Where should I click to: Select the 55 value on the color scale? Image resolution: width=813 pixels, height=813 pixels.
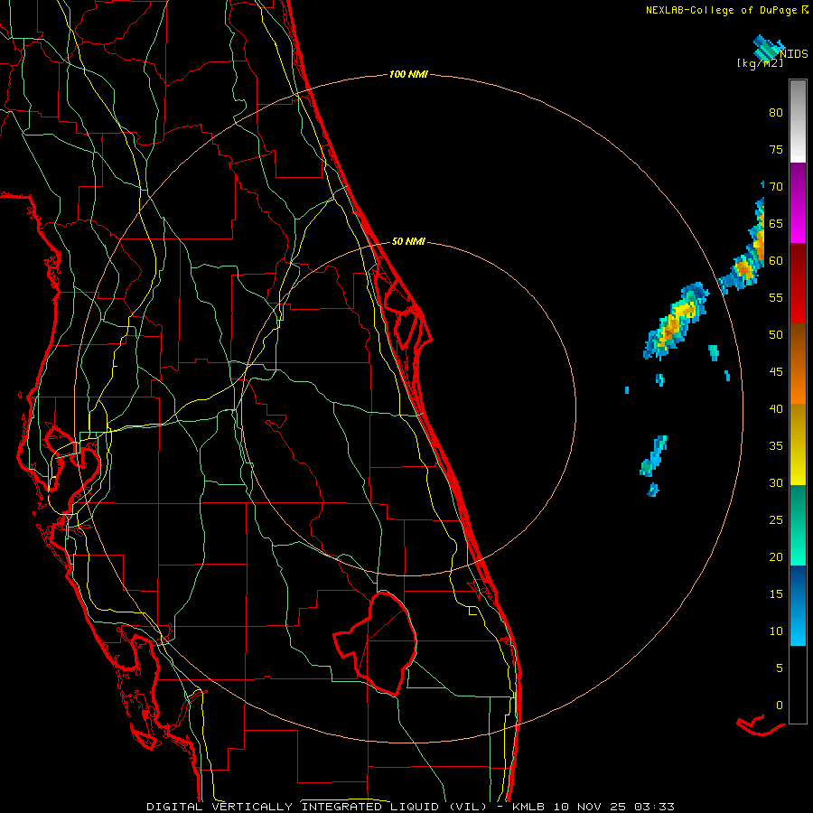[776, 298]
